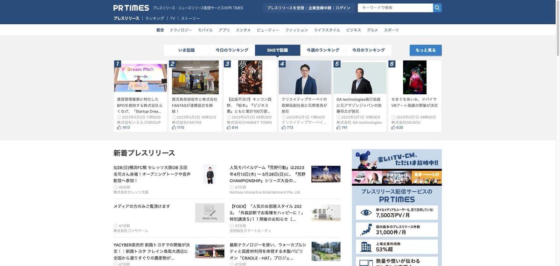Click the eye icon beside 7,500万PV/月
The height and width of the screenshot is (266, 560).
click(x=366, y=213)
